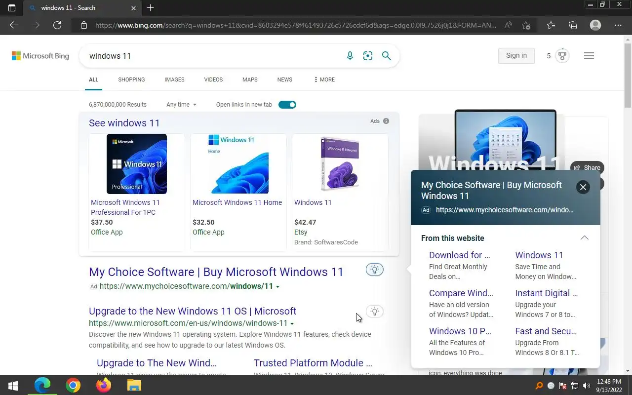632x395 pixels.
Task: Open the Windows Start button
Action: click(13, 385)
